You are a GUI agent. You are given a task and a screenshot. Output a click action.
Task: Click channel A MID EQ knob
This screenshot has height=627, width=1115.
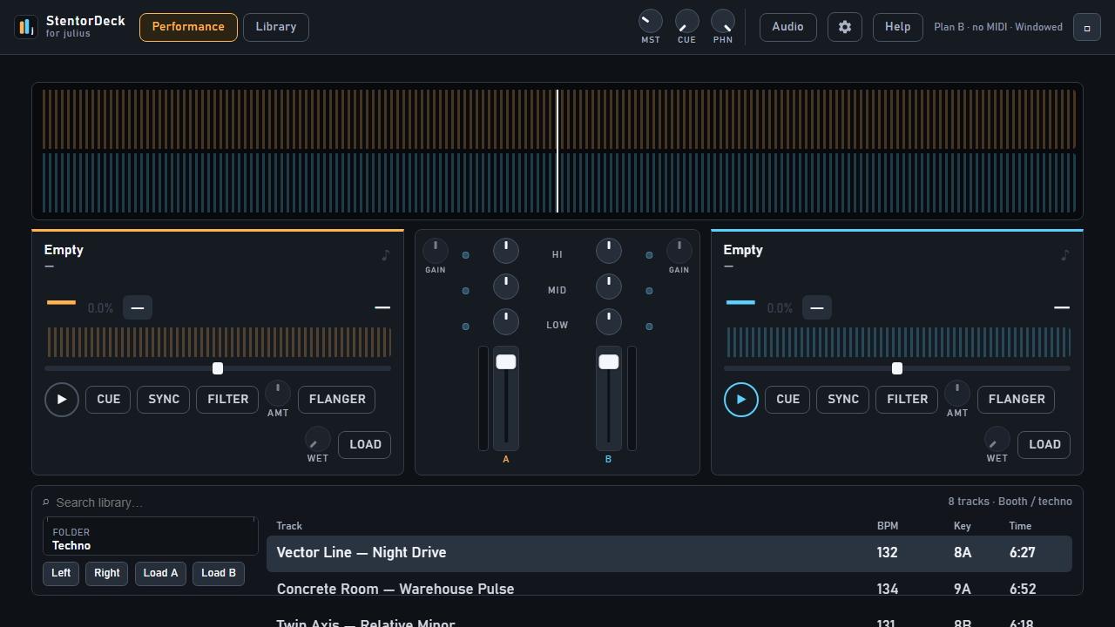(x=506, y=287)
